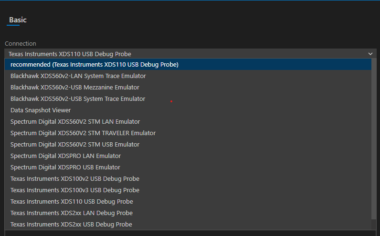Select Texas Instruments XDS2xx USB Debug Probe
The width and height of the screenshot is (380, 236).
[71, 225]
